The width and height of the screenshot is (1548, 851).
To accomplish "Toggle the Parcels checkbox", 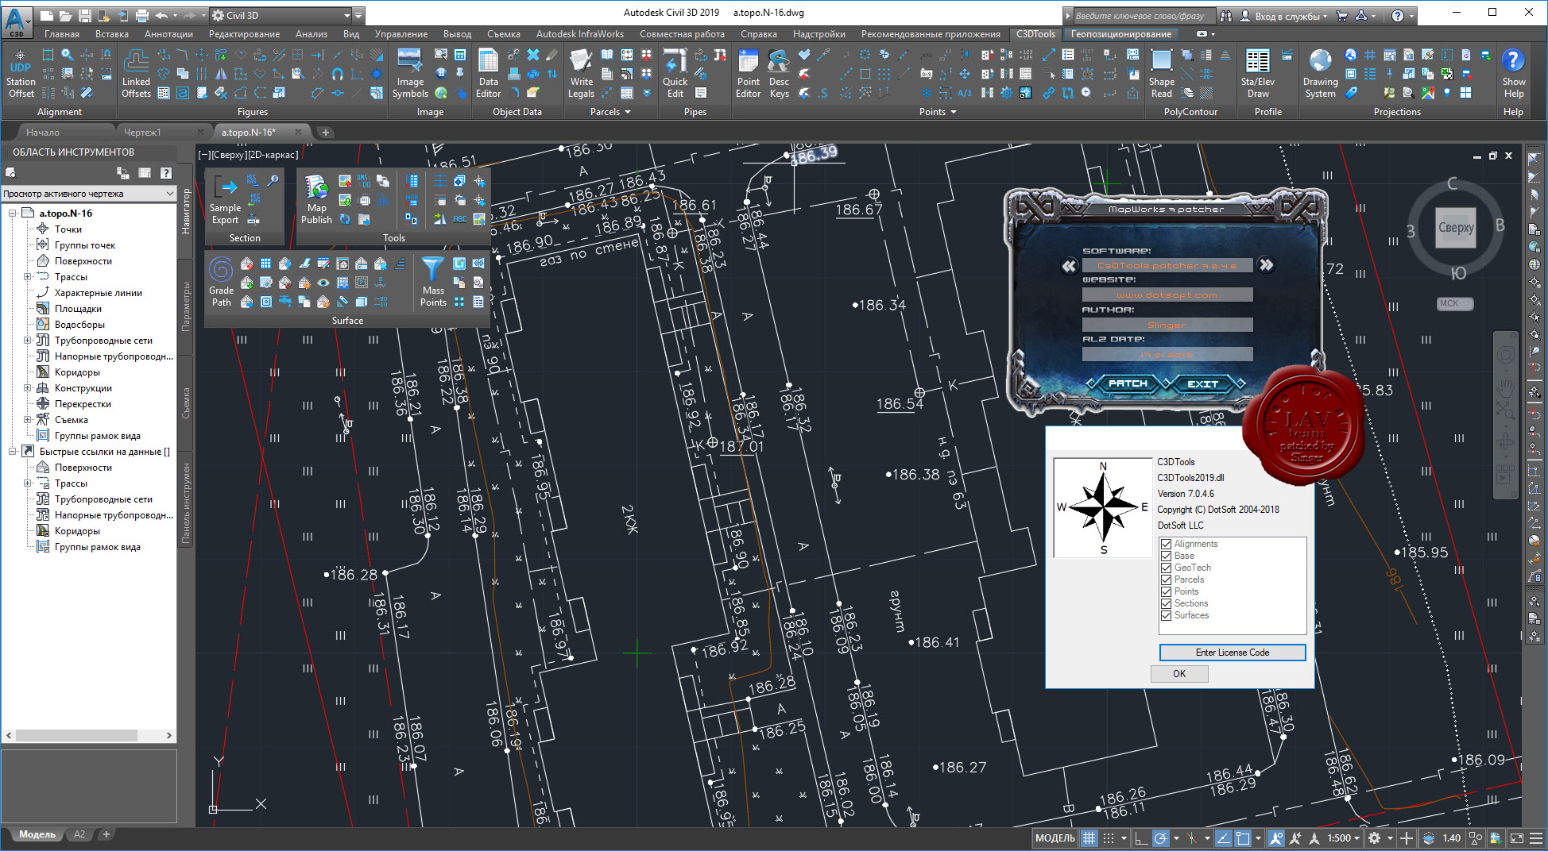I will [1166, 580].
